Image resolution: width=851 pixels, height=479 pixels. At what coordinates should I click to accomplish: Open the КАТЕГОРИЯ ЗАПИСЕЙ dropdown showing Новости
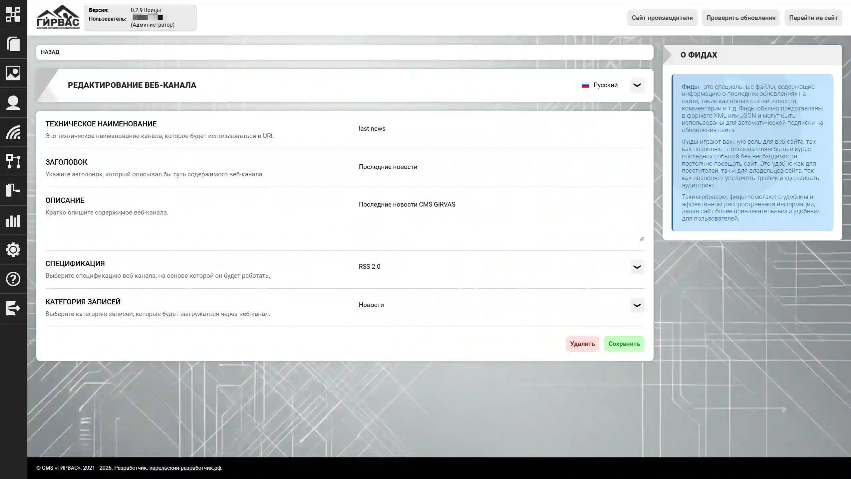637,305
